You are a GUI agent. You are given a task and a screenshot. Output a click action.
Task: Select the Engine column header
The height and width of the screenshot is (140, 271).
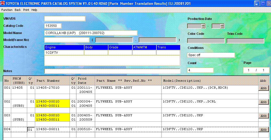64,47
